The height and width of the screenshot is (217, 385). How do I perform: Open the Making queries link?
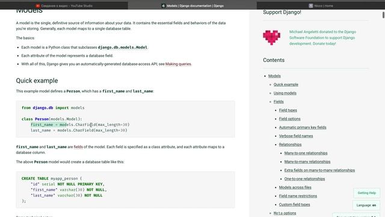pyautogui.click(x=178, y=64)
